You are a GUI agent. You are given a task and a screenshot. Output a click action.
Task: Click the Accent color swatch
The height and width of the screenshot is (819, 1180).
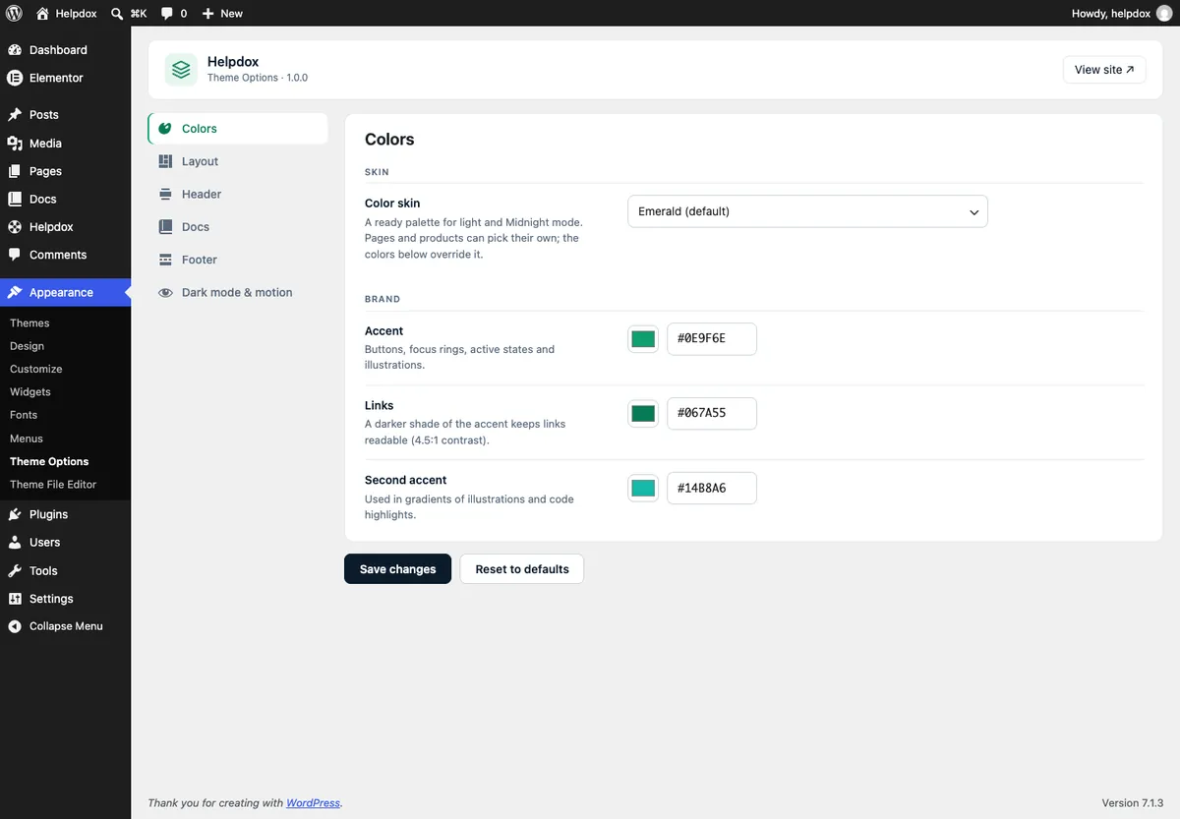point(643,339)
